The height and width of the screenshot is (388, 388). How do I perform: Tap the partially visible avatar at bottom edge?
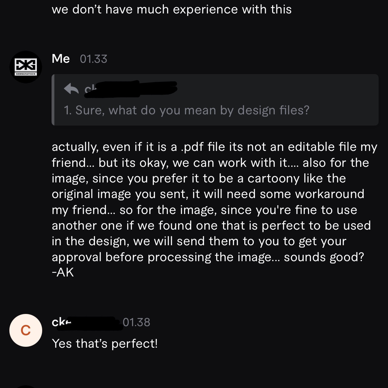[x=26, y=387]
